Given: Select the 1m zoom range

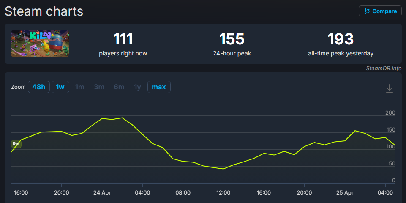Looking at the screenshot, I should pyautogui.click(x=80, y=87).
